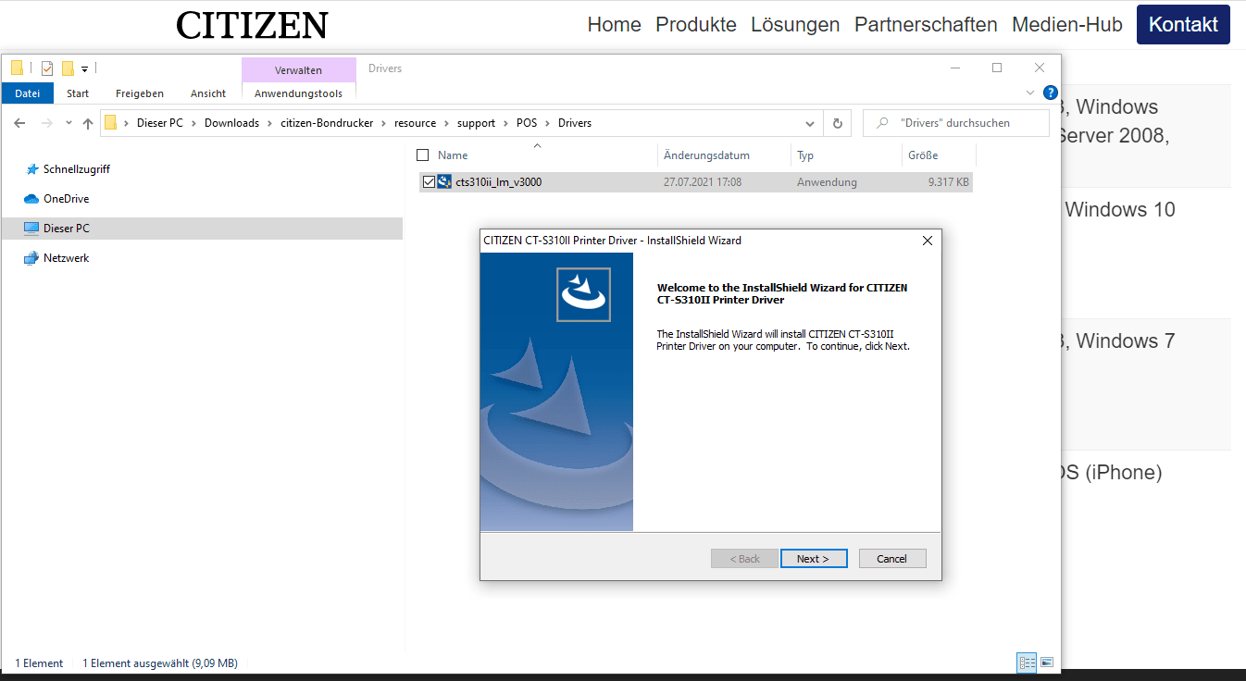The height and width of the screenshot is (681, 1246).
Task: Open the Datei menu in Explorer
Action: 28,93
